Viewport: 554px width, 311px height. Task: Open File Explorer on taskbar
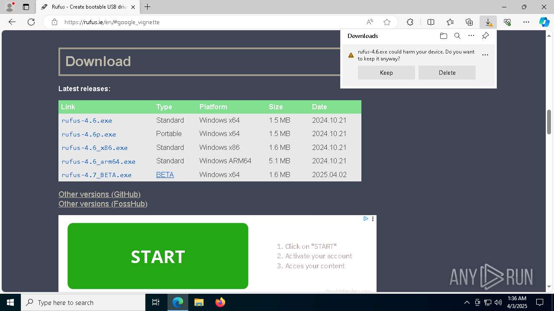(199, 302)
